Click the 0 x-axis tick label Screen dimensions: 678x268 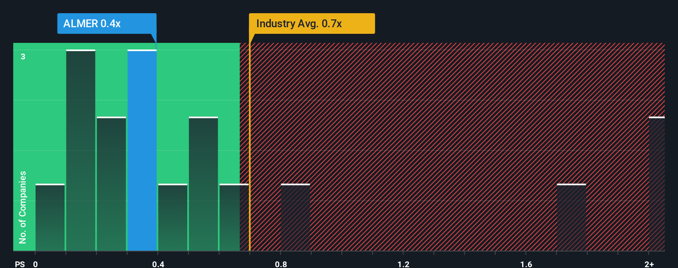tap(36, 264)
